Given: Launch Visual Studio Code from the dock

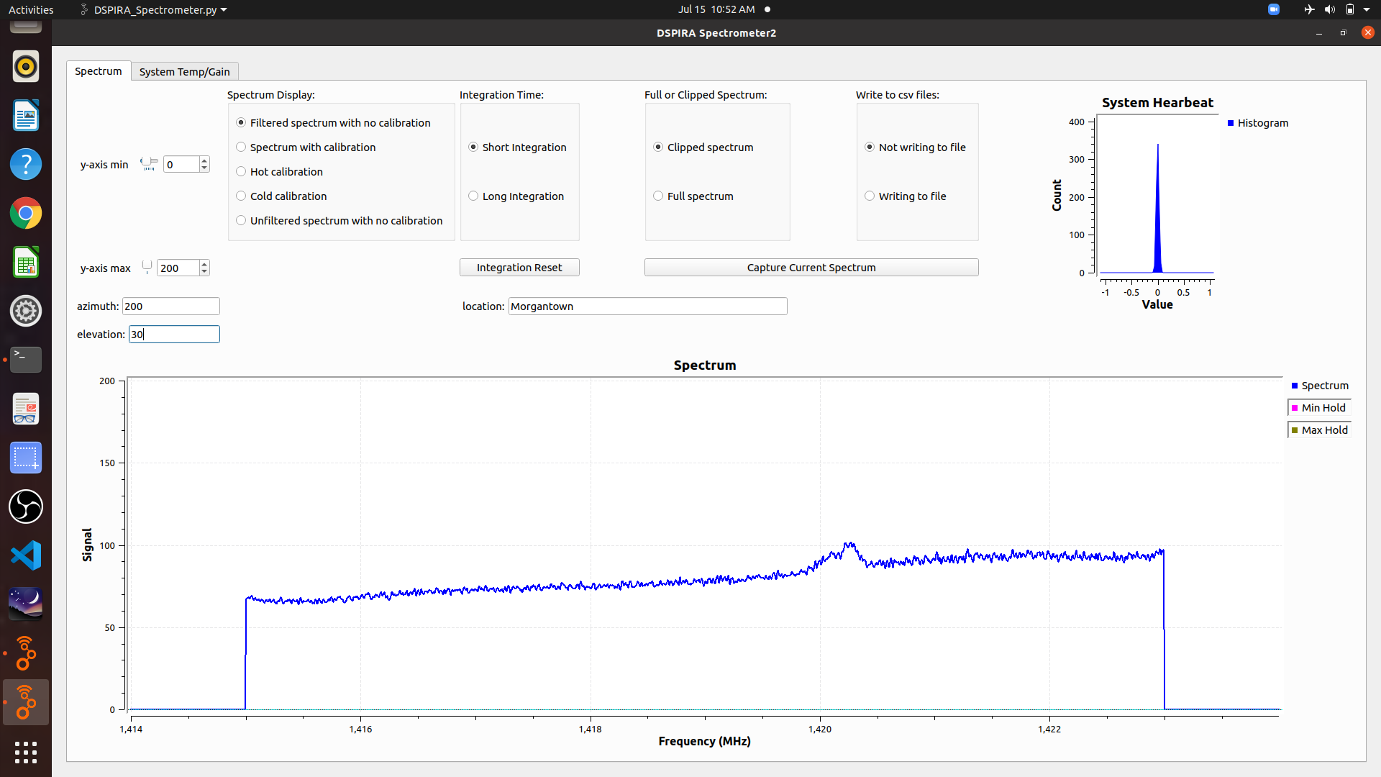Looking at the screenshot, I should 26,556.
